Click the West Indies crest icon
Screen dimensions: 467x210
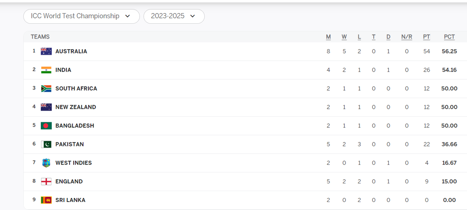coord(46,163)
